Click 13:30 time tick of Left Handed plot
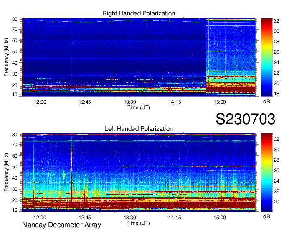Viewport: 284px width, 230px height. coord(130,217)
